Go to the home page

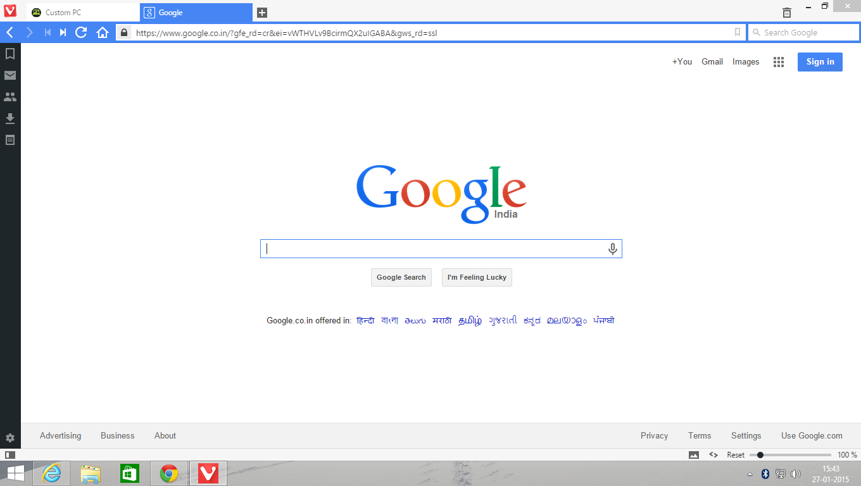pyautogui.click(x=103, y=32)
